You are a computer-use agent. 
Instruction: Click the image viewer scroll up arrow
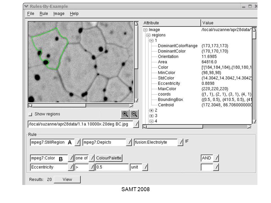136,23
